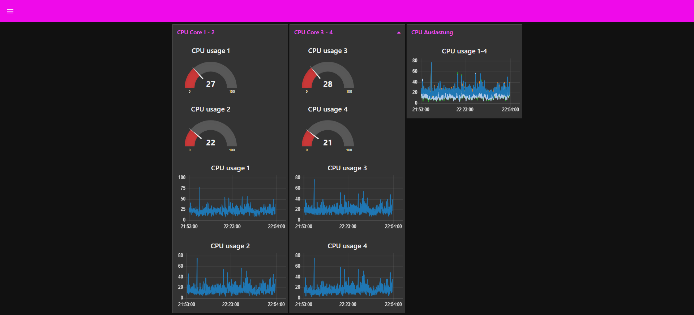Select the gauge value 28

click(x=328, y=84)
